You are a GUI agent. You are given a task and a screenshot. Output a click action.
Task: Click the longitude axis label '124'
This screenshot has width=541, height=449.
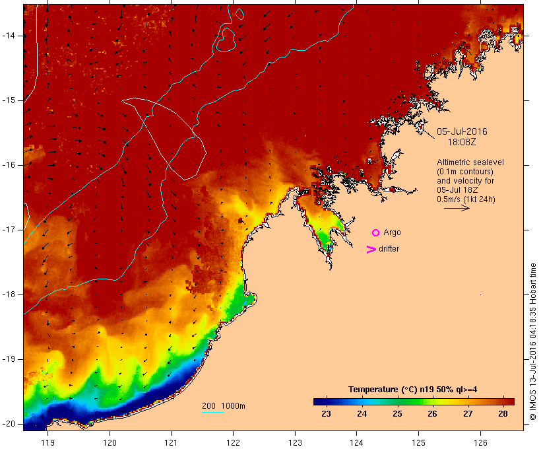[x=357, y=442]
